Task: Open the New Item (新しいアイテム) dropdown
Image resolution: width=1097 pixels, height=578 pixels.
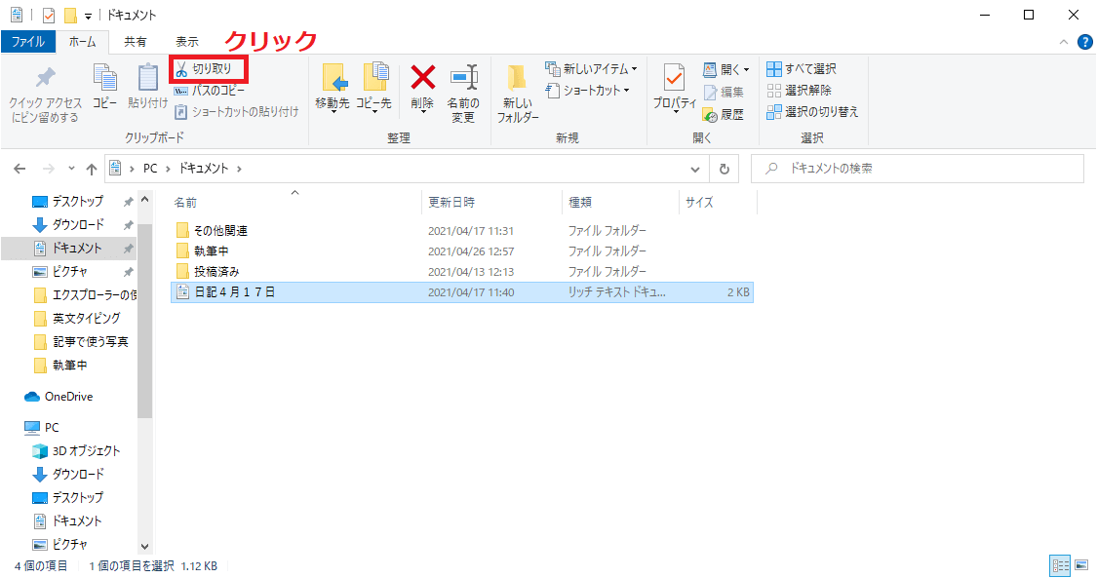Action: pyautogui.click(x=591, y=69)
